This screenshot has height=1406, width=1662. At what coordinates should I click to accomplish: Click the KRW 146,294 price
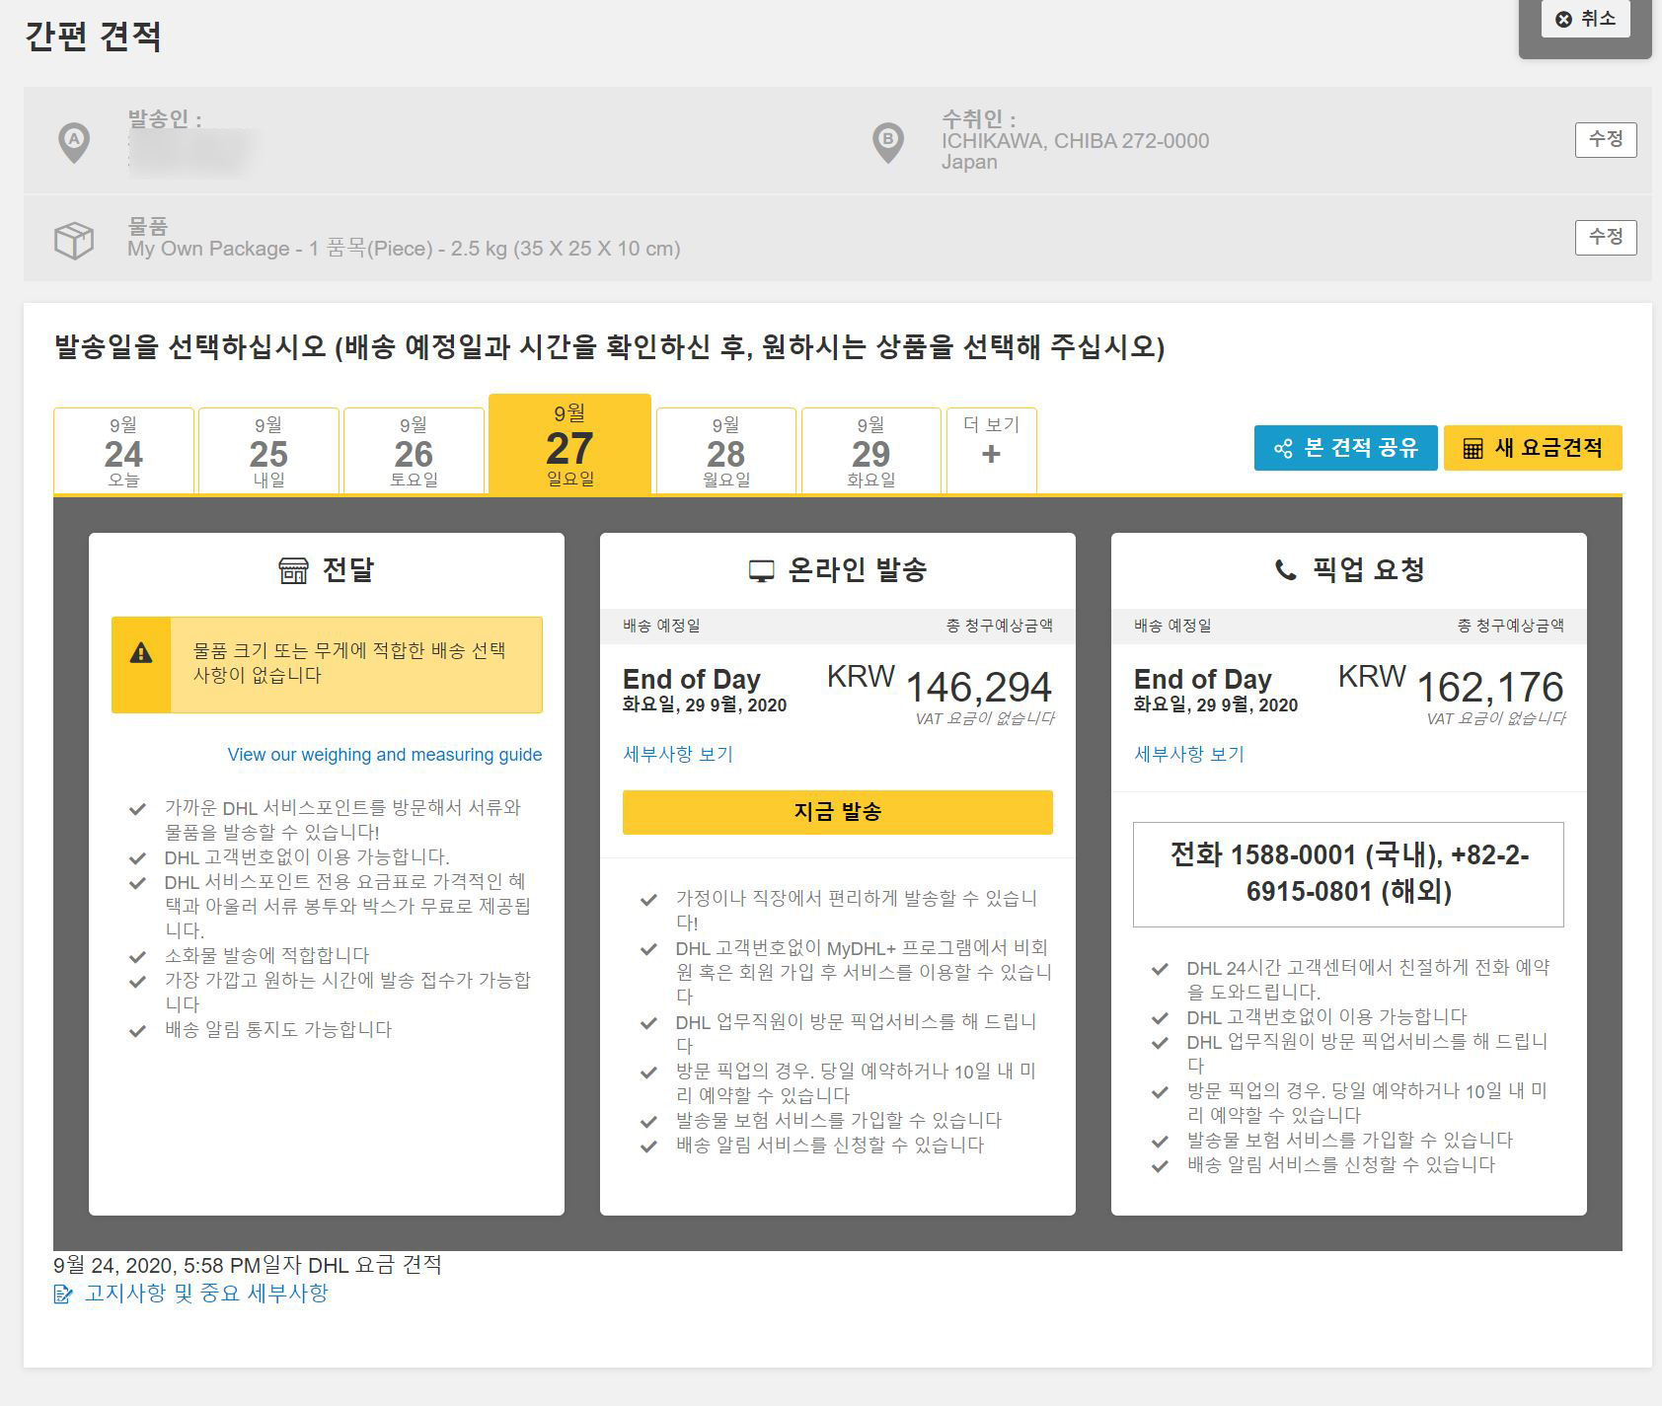[x=940, y=686]
